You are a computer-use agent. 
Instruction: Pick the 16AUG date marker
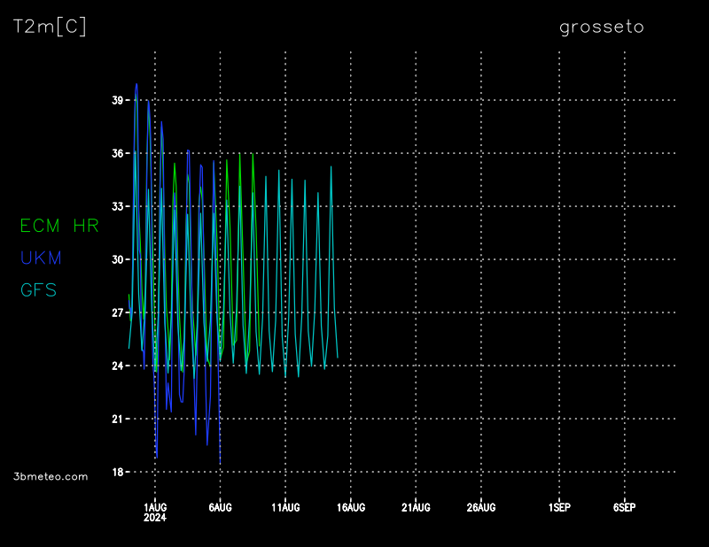tap(351, 507)
